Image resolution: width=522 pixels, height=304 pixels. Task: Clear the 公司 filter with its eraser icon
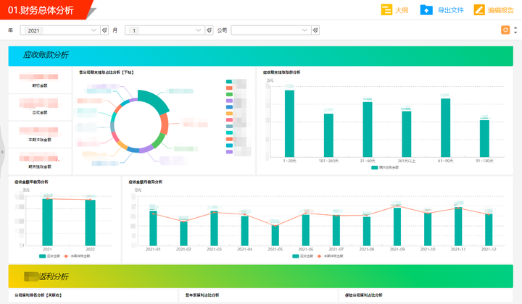(315, 30)
